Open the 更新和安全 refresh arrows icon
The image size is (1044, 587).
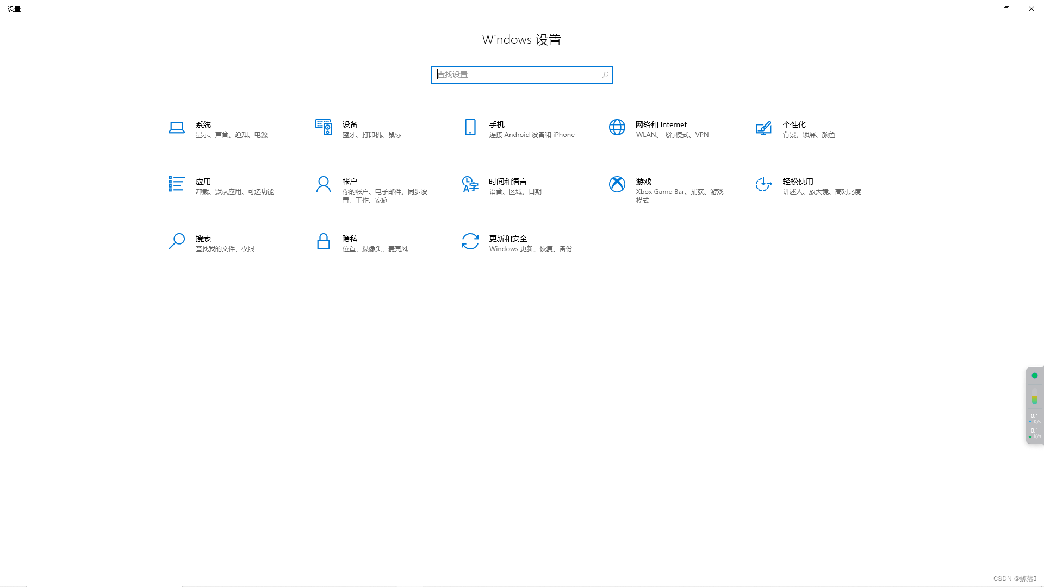470,241
